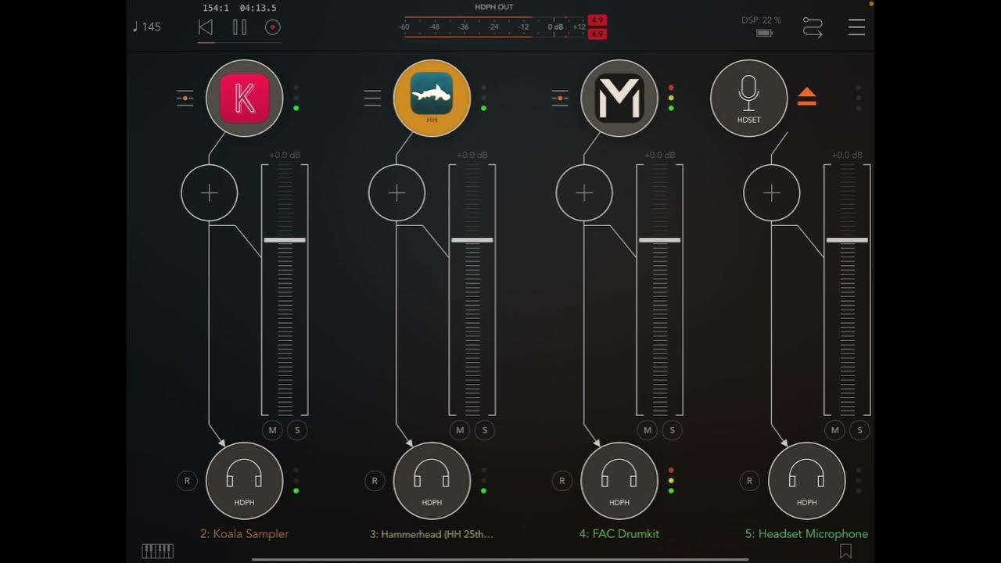Screen dimensions: 1001x563
Task: Click the FAC Drumkit volume fader handle
Action: [660, 240]
